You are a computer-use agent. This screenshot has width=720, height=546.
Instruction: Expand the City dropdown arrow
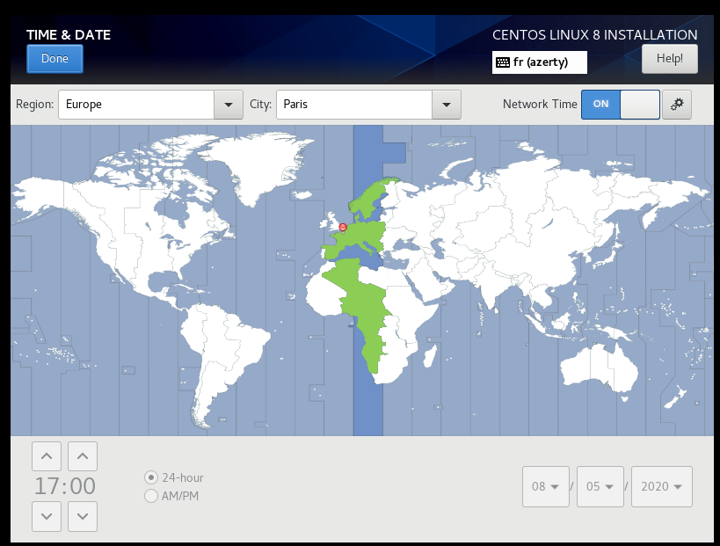click(447, 105)
